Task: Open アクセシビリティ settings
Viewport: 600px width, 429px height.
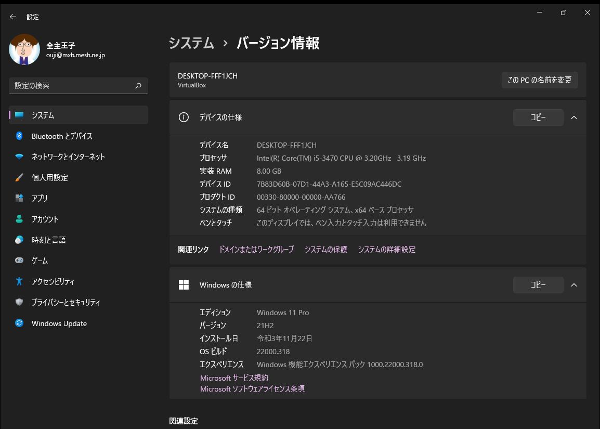Action: (79, 281)
